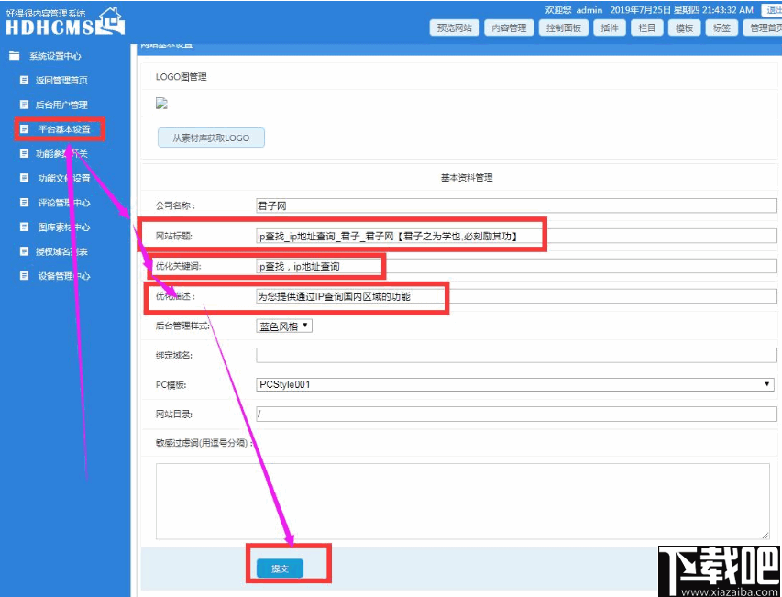Open the PC模板 PCStyle001 dropdown
This screenshot has height=597, width=782.
point(515,384)
